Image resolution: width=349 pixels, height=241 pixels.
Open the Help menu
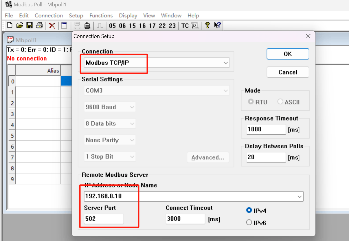[193, 15]
